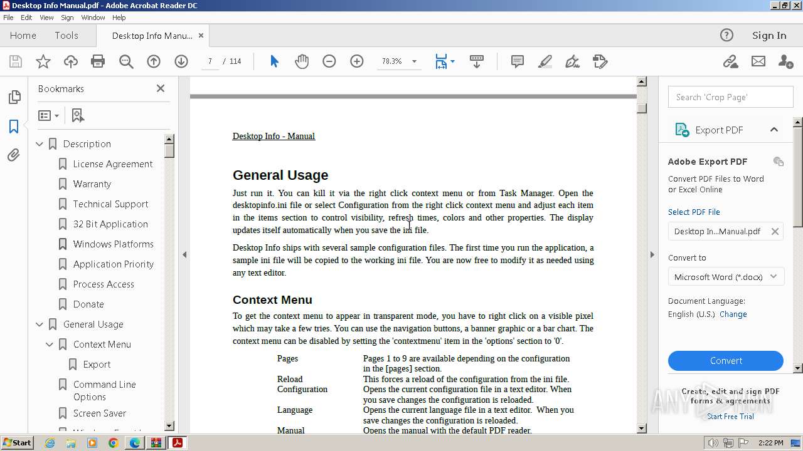
Task: Click the Search tools field
Action: 731,97
